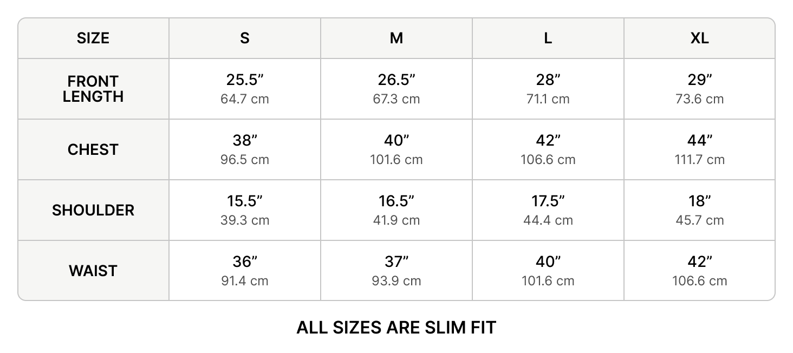Click the 67.3 cm front length value
This screenshot has height=353, width=793.
pos(396,99)
